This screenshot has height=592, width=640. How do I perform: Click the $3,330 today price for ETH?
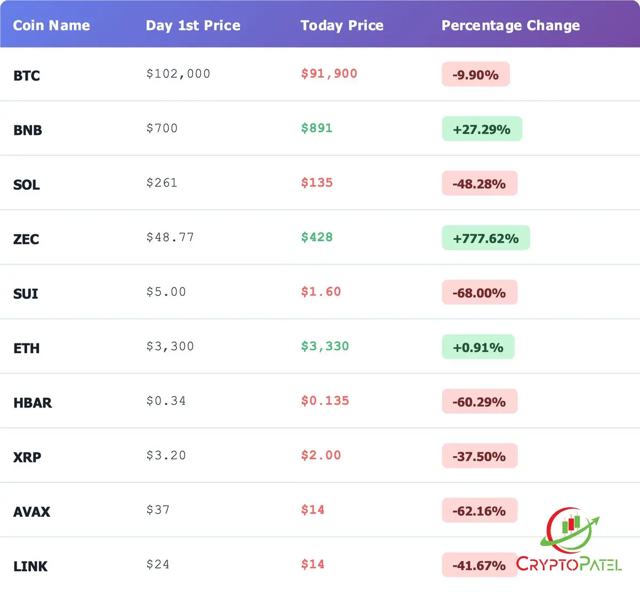pos(325,346)
